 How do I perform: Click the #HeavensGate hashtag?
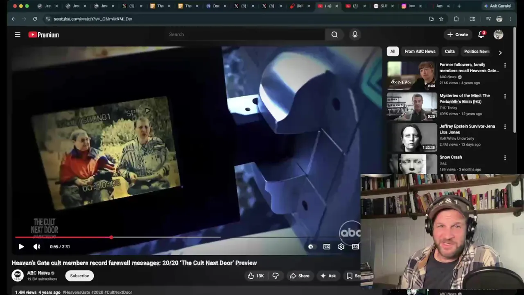click(76, 292)
